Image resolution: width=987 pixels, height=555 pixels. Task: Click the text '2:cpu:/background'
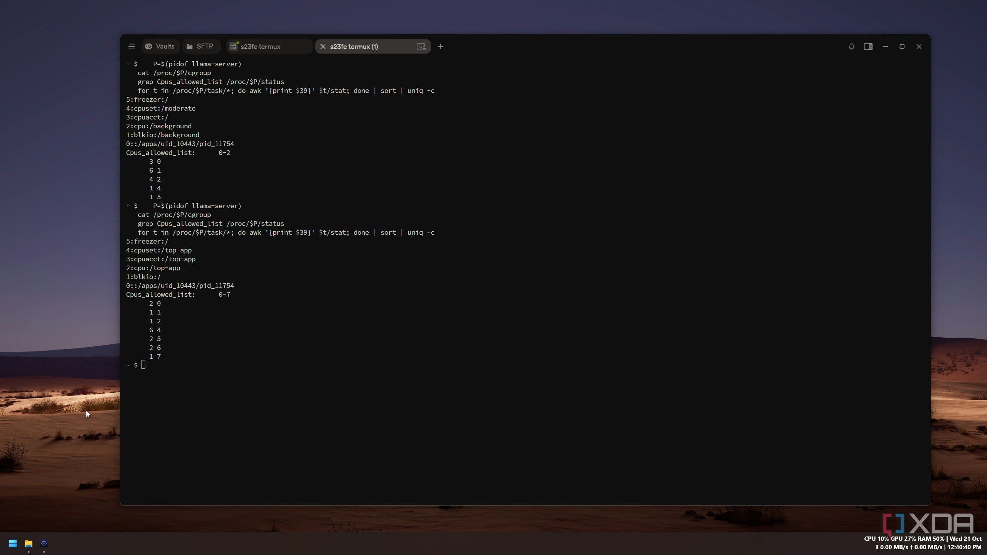tap(159, 126)
